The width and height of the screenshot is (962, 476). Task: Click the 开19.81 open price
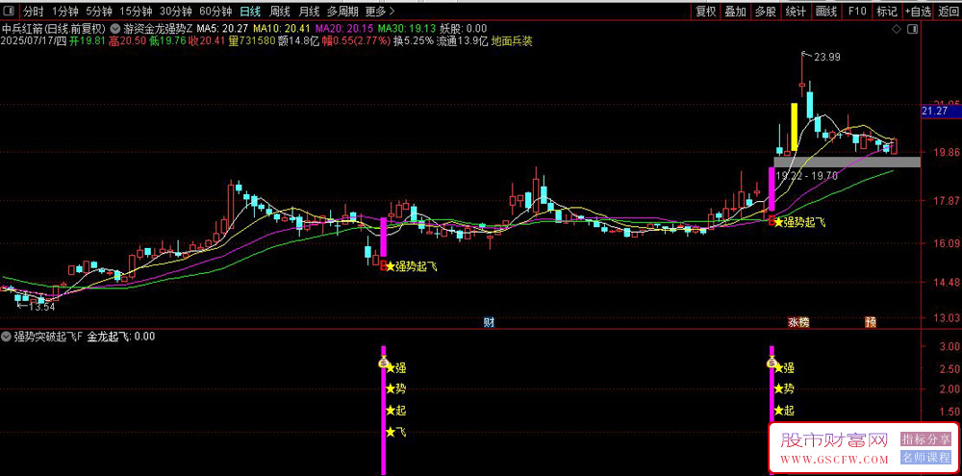86,41
